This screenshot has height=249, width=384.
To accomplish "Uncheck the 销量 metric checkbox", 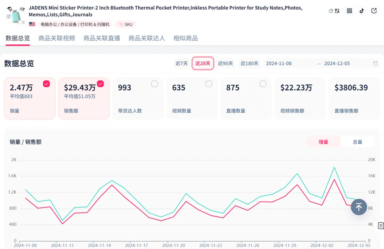I will (x=46, y=84).
